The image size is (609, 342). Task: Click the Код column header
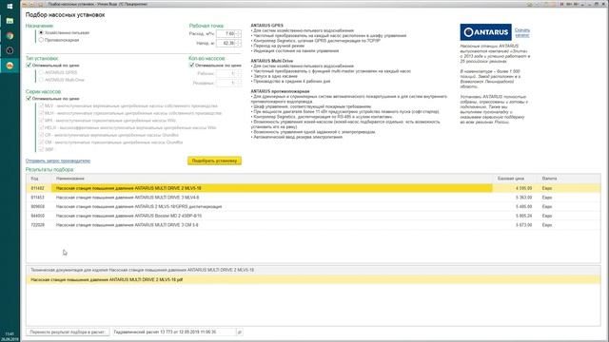coord(39,179)
